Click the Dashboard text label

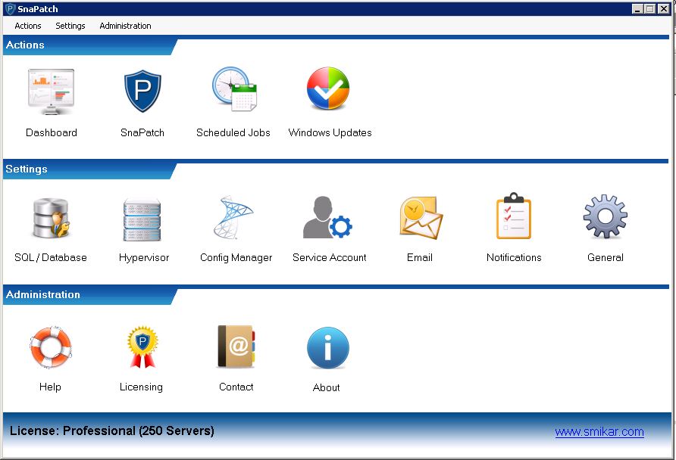coord(52,132)
